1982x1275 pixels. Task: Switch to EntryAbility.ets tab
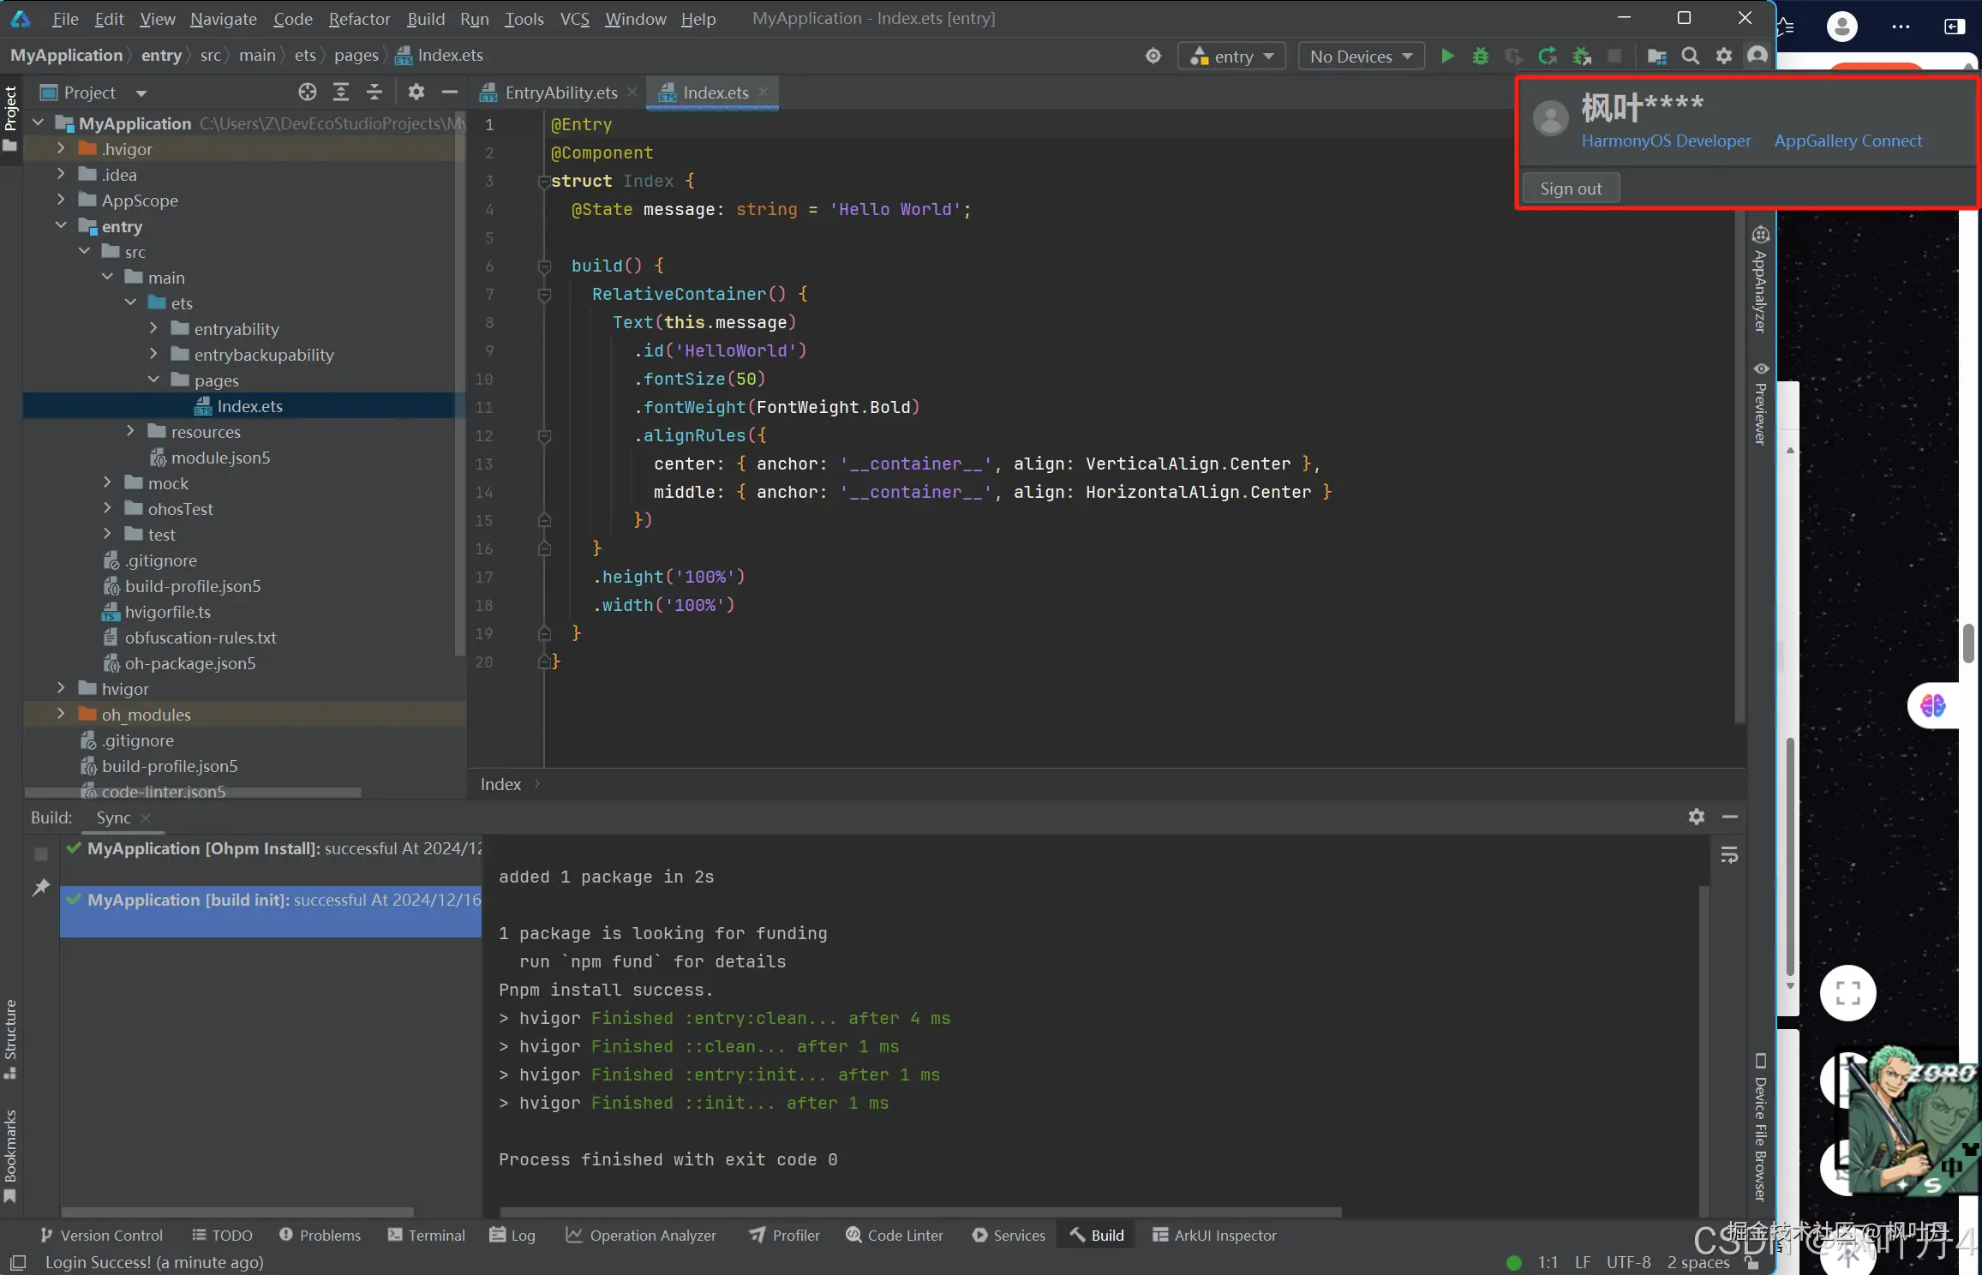tap(560, 93)
